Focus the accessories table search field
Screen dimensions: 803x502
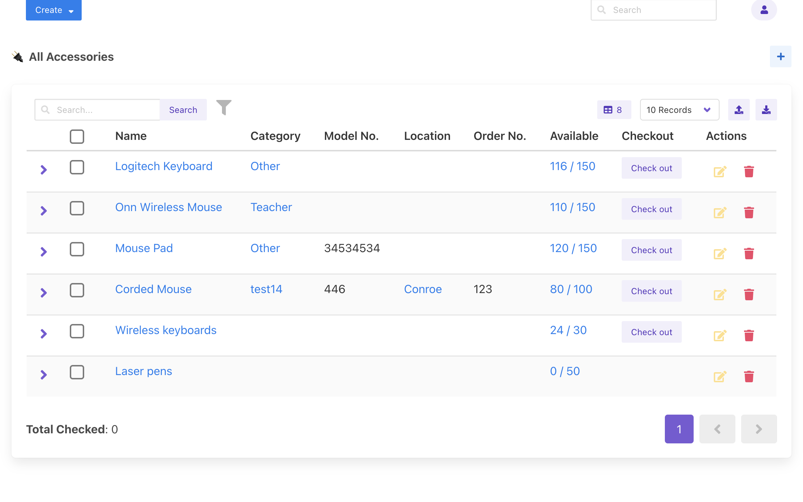104,110
